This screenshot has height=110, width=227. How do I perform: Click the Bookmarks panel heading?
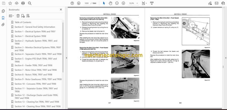tap(14, 10)
